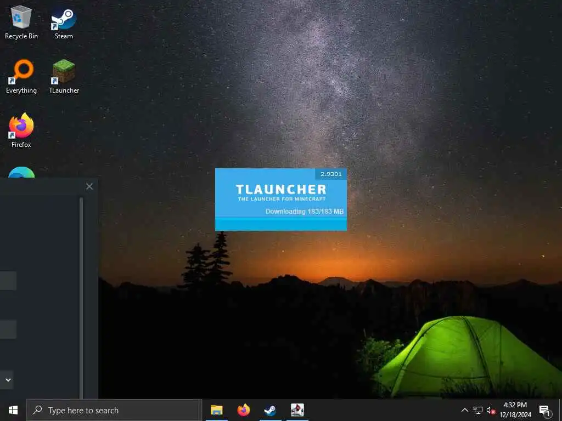The image size is (562, 421).
Task: Select the Firefox desktop shortcut
Action: pyautogui.click(x=21, y=129)
